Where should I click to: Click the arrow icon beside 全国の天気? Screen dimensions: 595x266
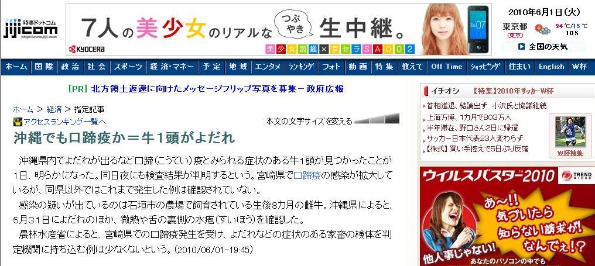click(522, 47)
